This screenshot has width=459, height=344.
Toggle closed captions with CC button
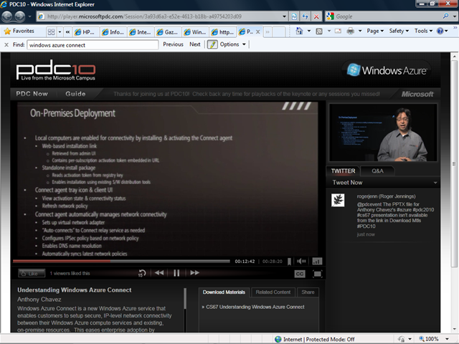pyautogui.click(x=300, y=274)
